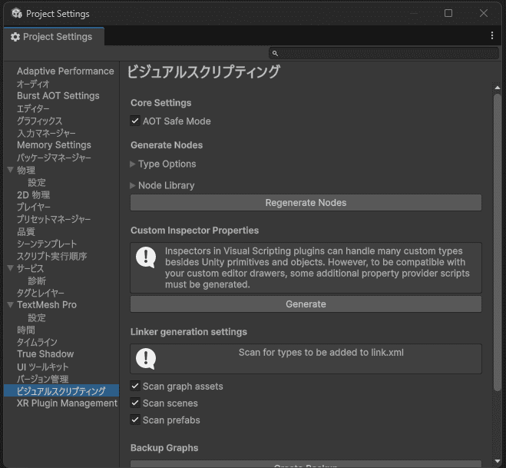
Task: Click the gear icon on Project Settings tab
Action: (15, 37)
